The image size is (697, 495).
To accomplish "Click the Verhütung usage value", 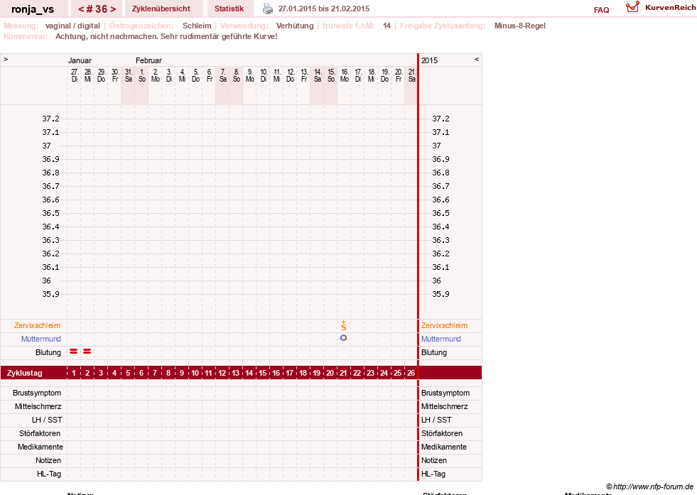I will 295,26.
